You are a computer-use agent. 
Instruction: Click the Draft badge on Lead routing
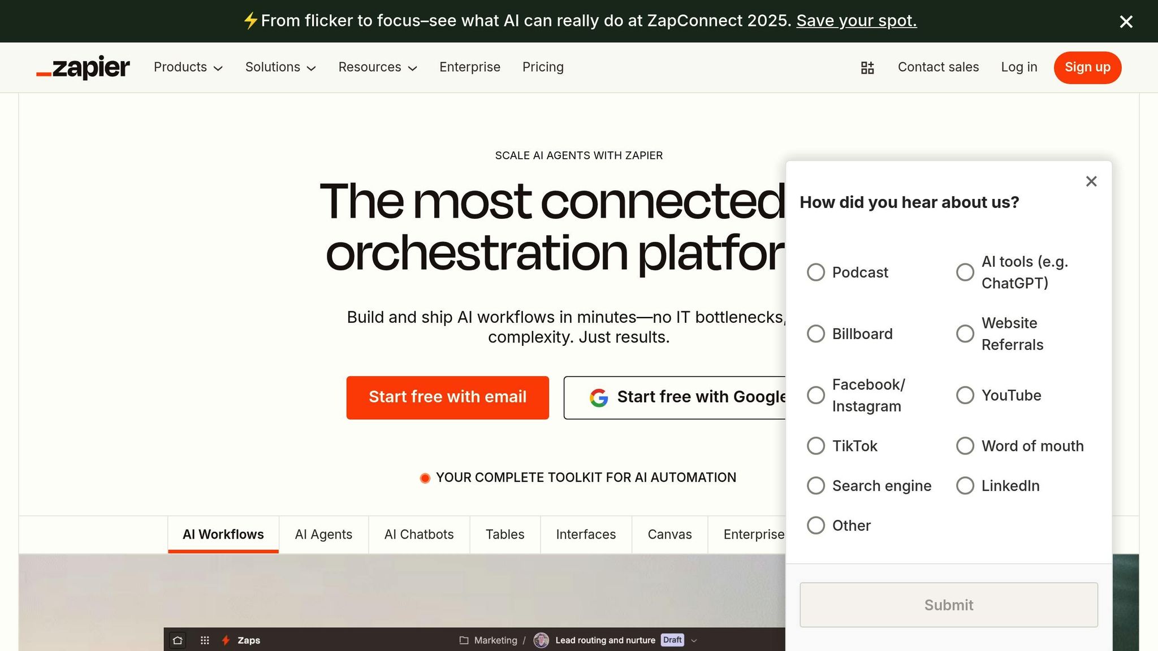[x=672, y=640]
